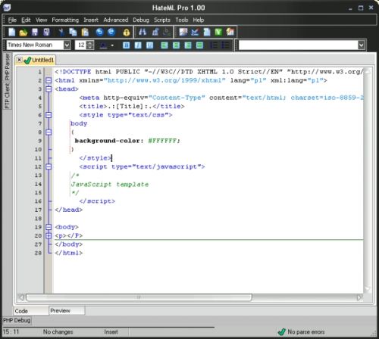Screen dimensions: 379x339
Task: Click the horizontal scrollbar thumb
Action: click(139, 297)
